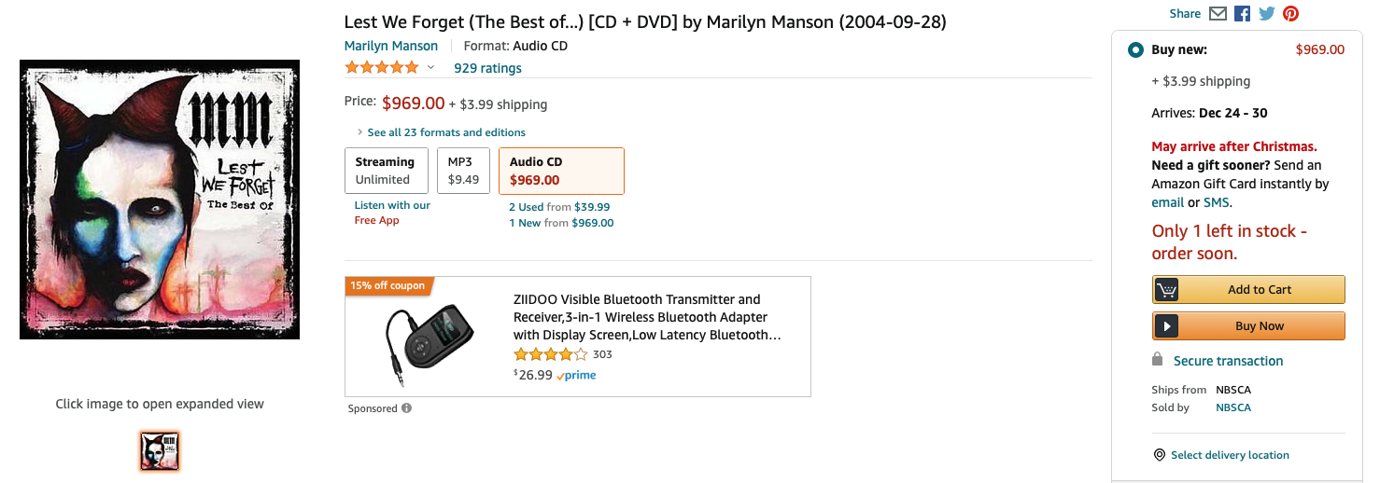Share the listing on Facebook

[1242, 14]
